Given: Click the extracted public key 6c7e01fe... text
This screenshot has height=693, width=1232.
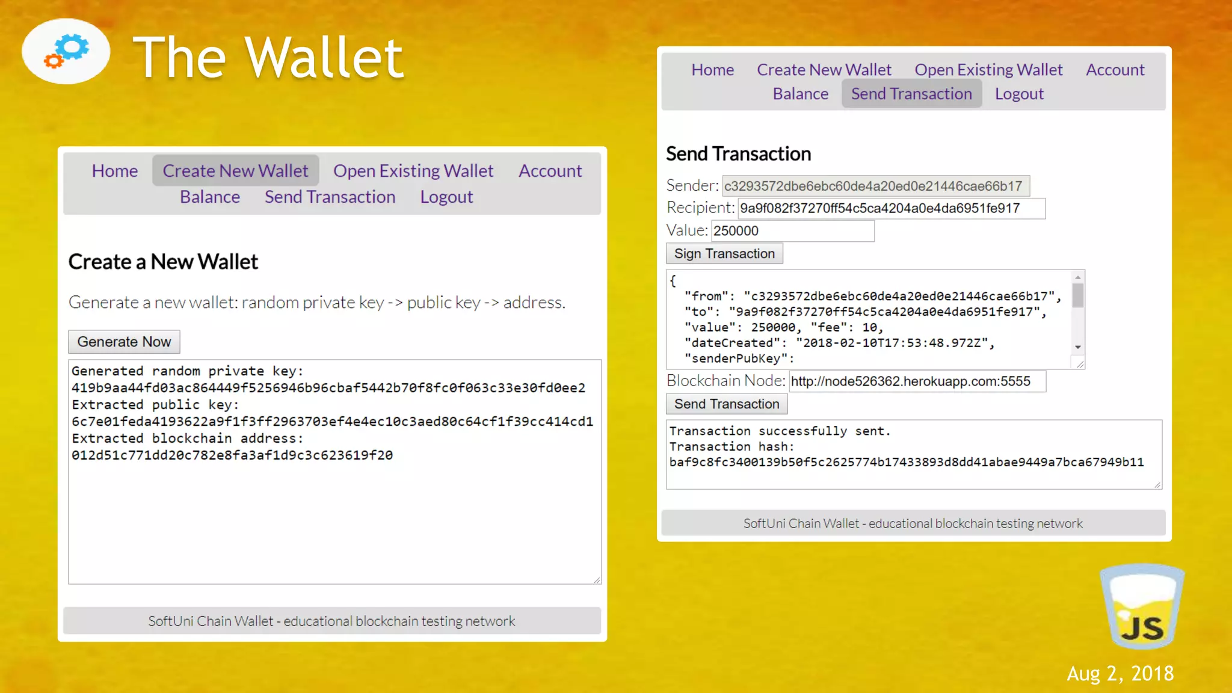Looking at the screenshot, I should pos(333,421).
